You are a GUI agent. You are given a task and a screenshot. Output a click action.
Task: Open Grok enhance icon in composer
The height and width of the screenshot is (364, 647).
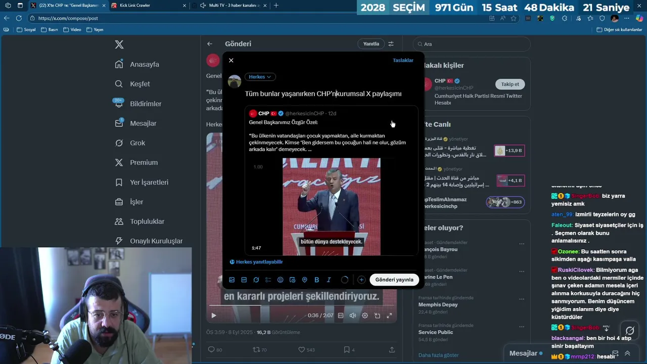coord(256,280)
